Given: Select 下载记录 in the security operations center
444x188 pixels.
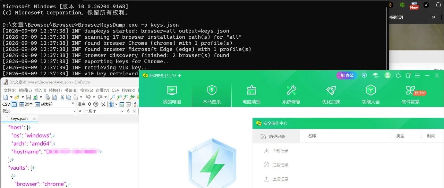Looking at the screenshot, I should coord(276,151).
